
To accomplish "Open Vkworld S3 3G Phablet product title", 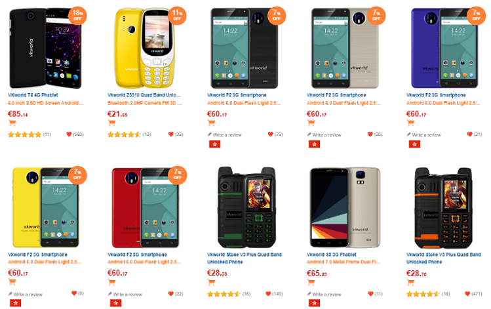I will click(x=332, y=255).
